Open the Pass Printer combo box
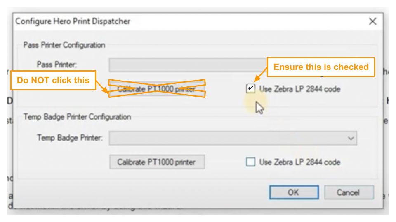This screenshot has height=222, width=396. coord(186,65)
